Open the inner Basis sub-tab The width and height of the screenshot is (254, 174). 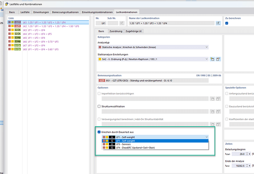pos(101,31)
